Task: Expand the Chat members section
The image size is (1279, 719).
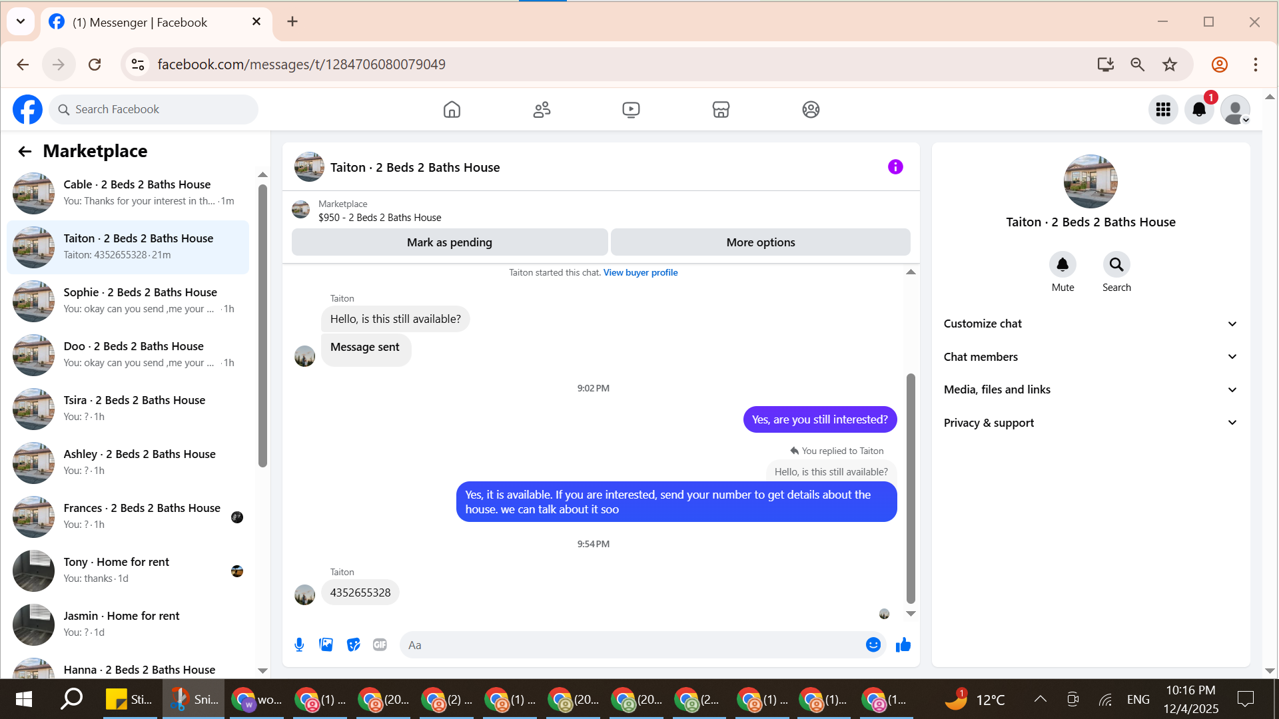Action: [1090, 357]
